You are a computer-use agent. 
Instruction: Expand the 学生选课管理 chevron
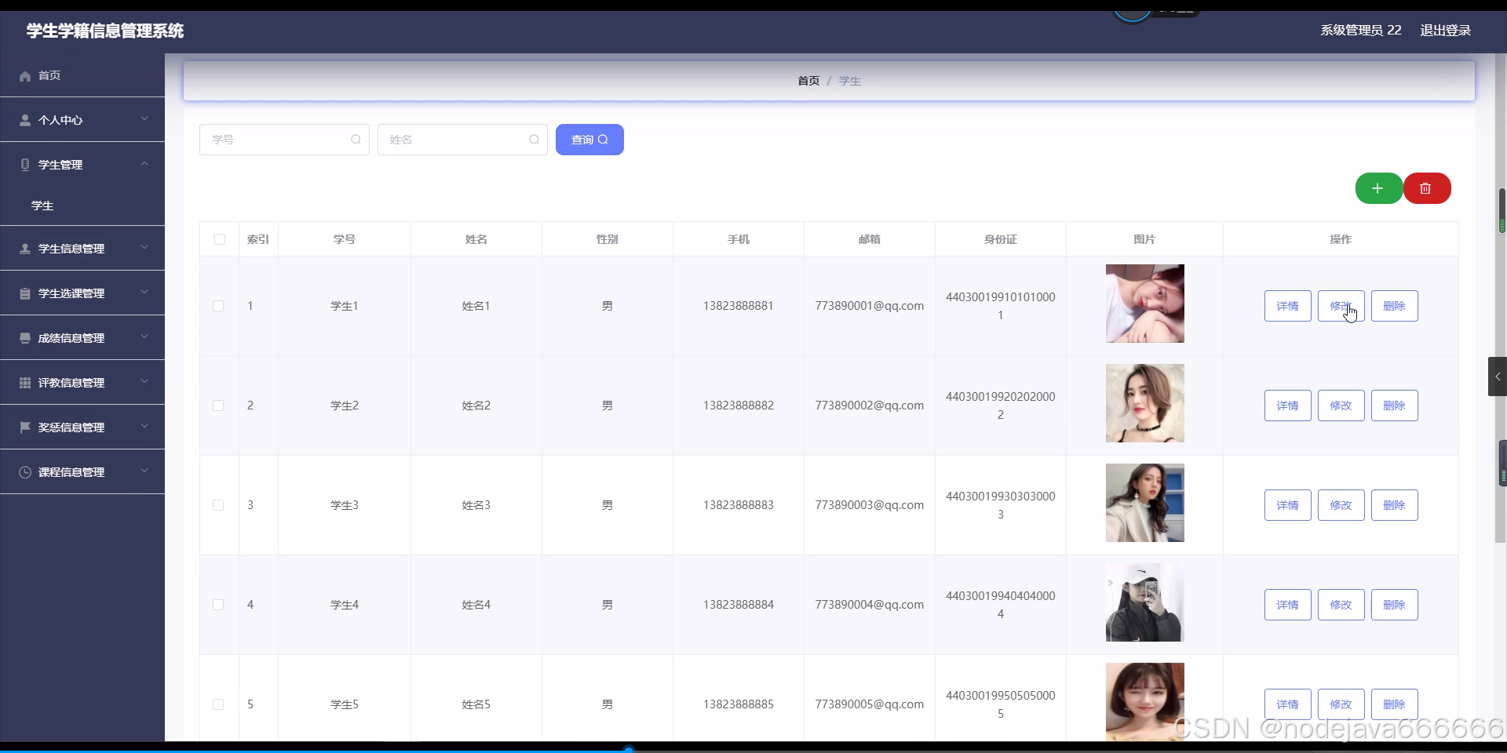[144, 292]
